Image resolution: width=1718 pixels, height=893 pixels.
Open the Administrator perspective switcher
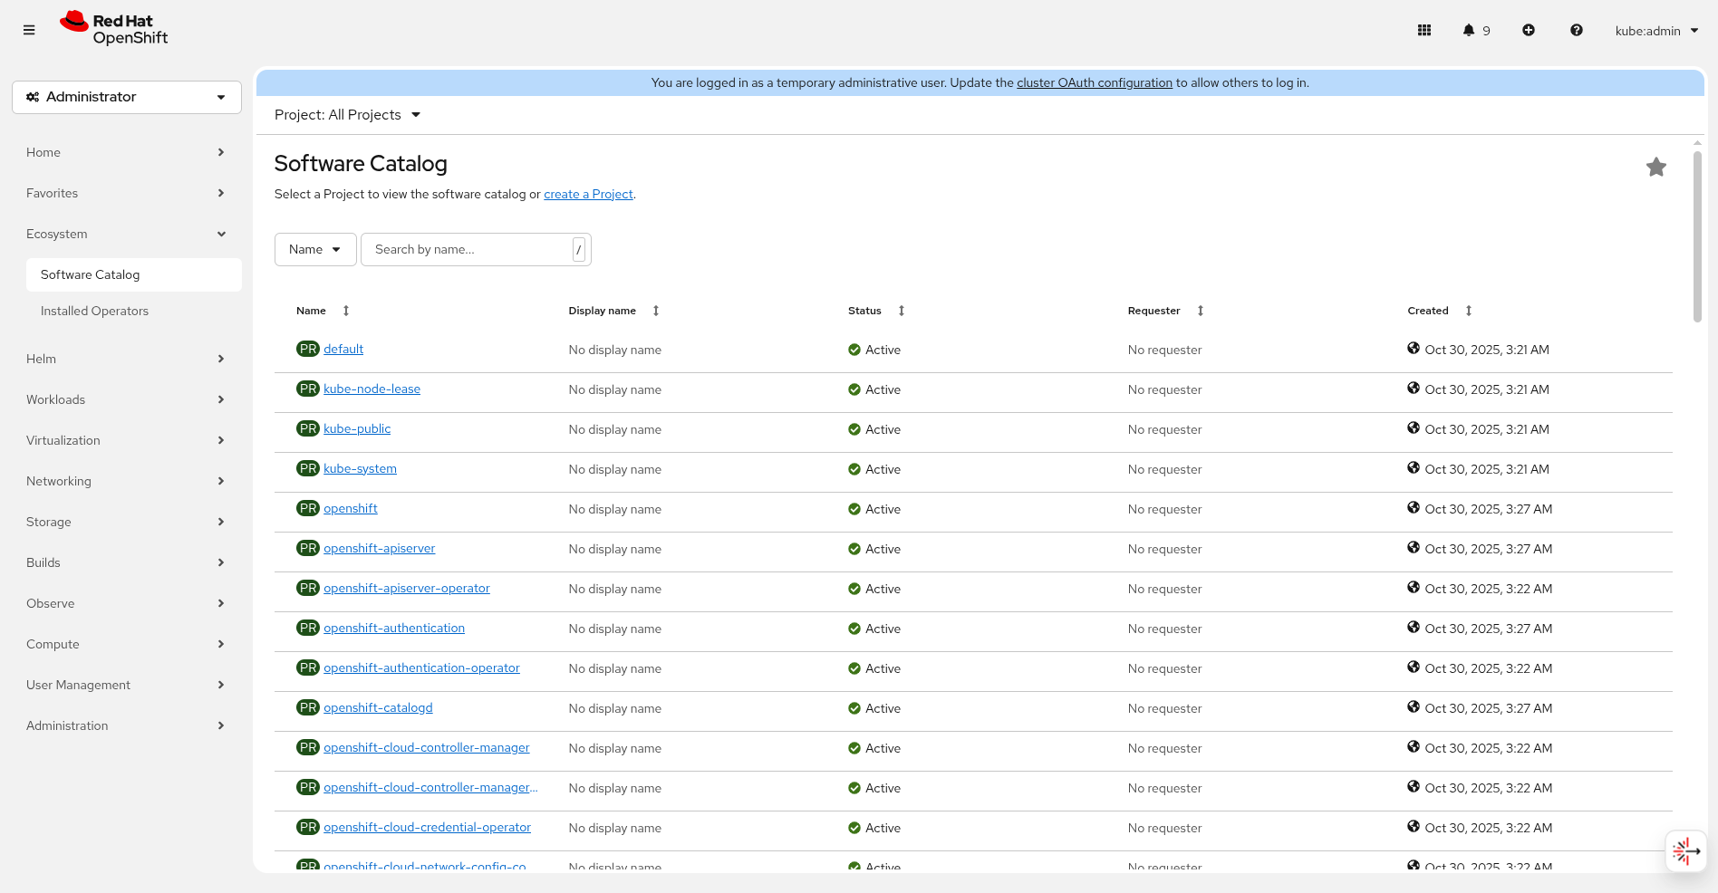point(127,97)
